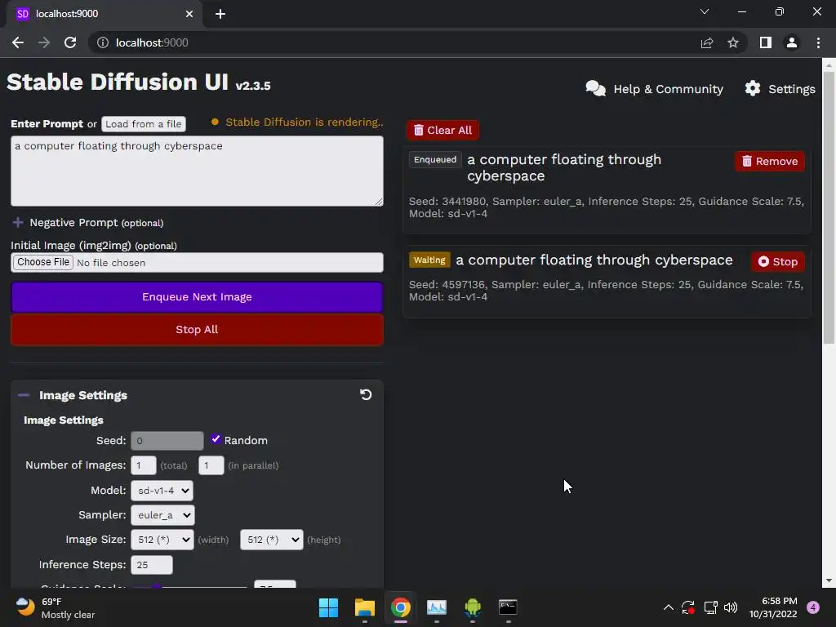Click images in parallel field

pos(211,465)
